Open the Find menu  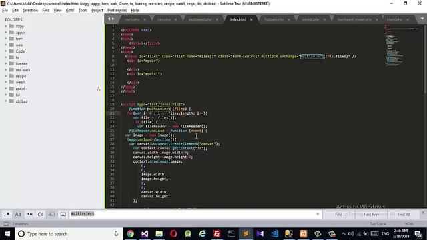(x=46, y=11)
